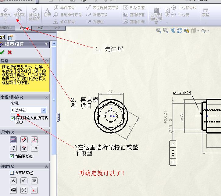Toggle Not Marked for Drawing dimensions icon
Screen dimensions: 221x196
24,140
